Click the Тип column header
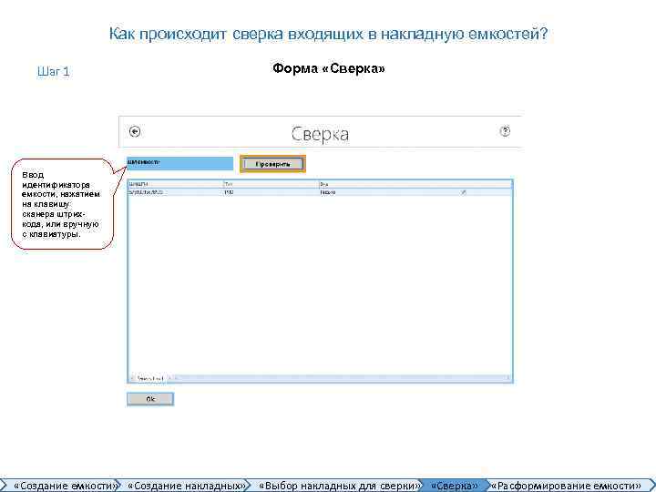Viewport: 656px width, 492px height. tap(272, 184)
